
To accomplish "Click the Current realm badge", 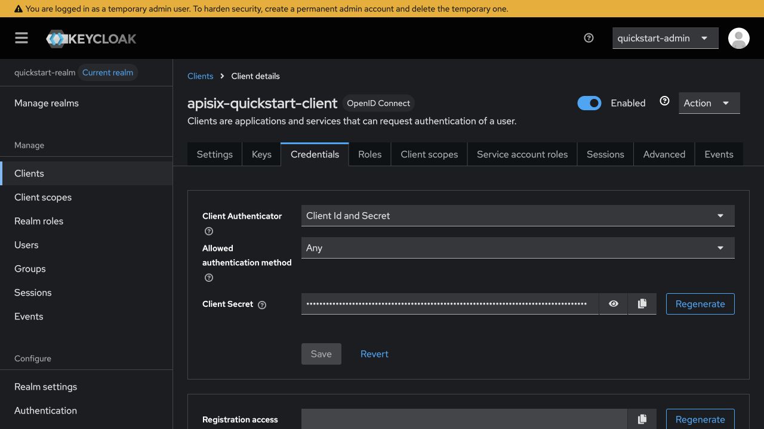I will click(107, 73).
